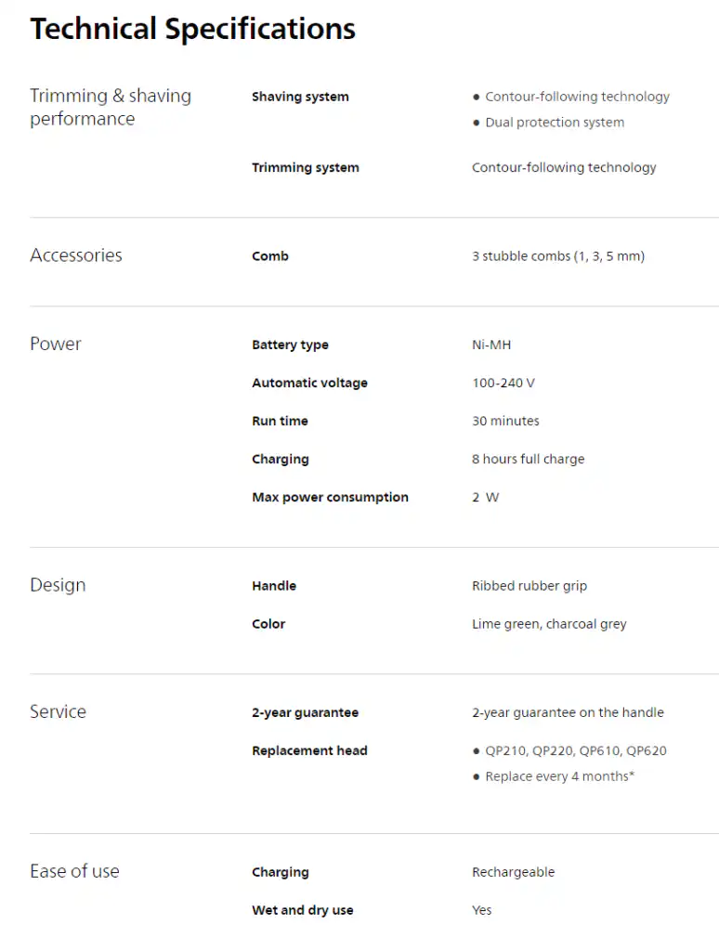Screen dimensions: 719x951
Task: Click the Trimming system label
Action: [x=306, y=167]
